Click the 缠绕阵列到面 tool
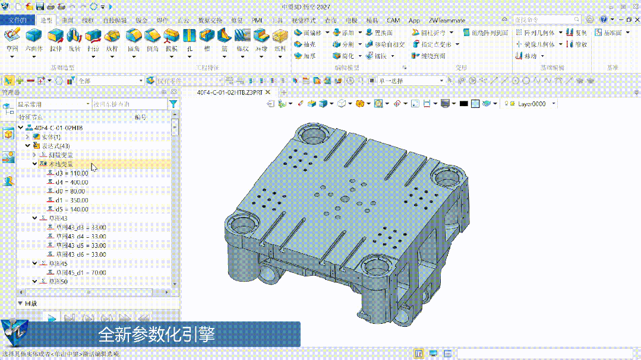Screen dimensions: 641x360 click(486, 33)
